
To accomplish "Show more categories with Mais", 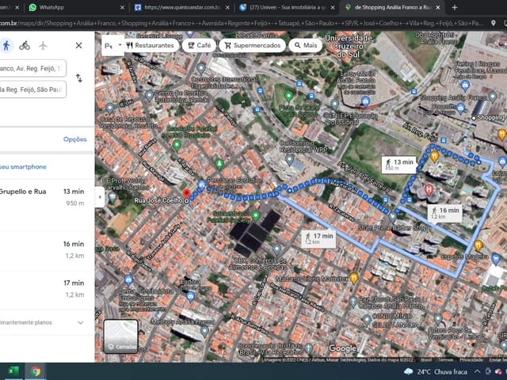I will tap(304, 46).
